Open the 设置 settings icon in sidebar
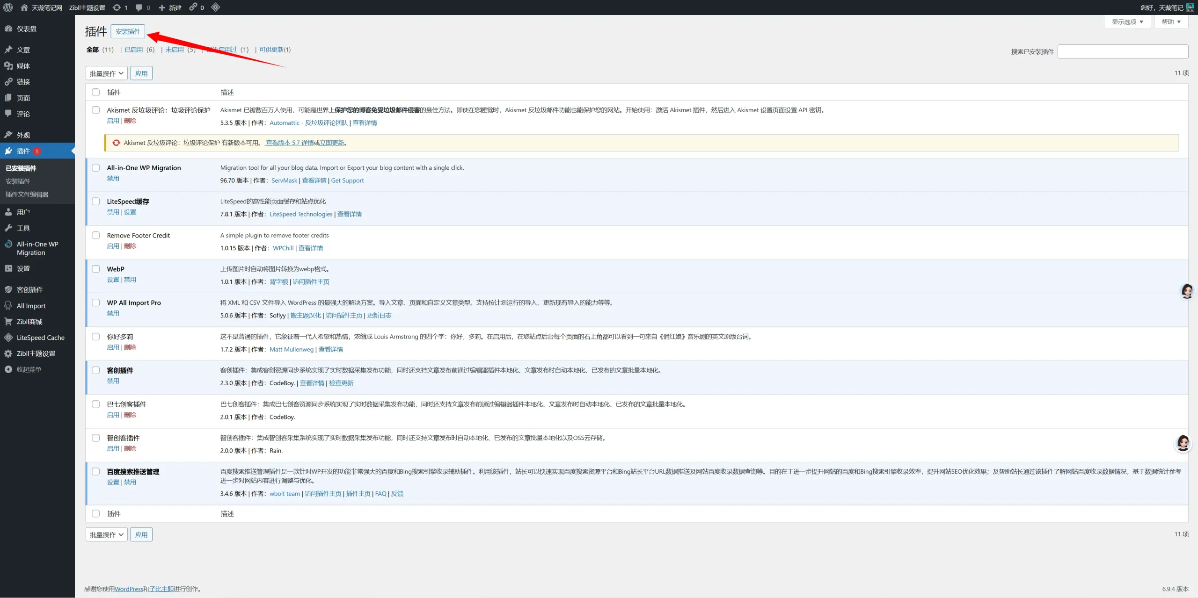The image size is (1198, 598). click(8, 268)
